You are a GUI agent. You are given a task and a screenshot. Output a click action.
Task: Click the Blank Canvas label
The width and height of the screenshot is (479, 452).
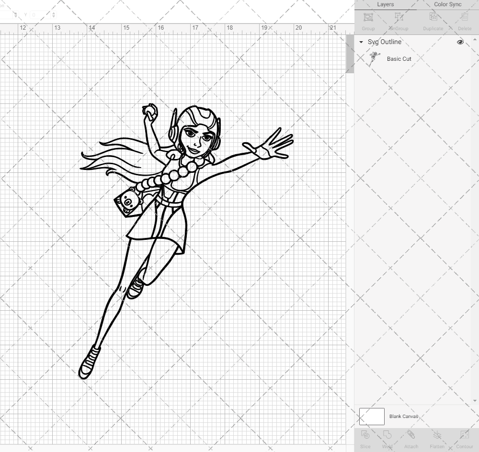point(403,416)
